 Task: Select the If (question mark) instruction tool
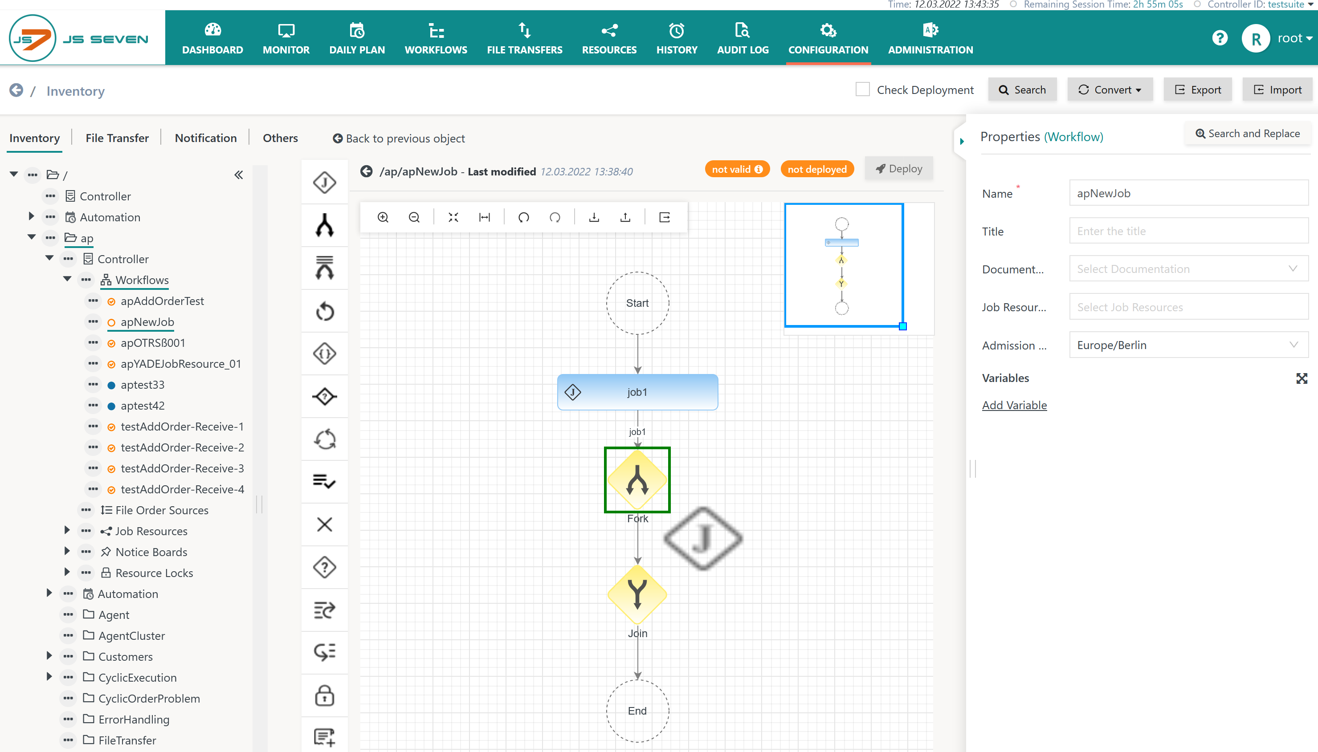click(x=324, y=567)
